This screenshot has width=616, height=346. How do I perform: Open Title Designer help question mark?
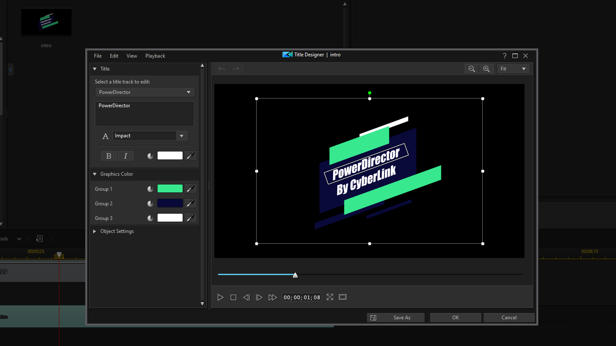[504, 56]
